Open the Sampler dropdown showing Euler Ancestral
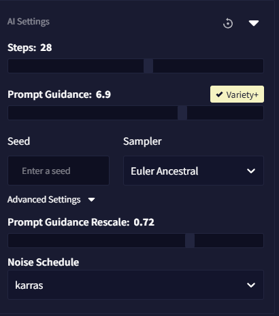 point(193,171)
